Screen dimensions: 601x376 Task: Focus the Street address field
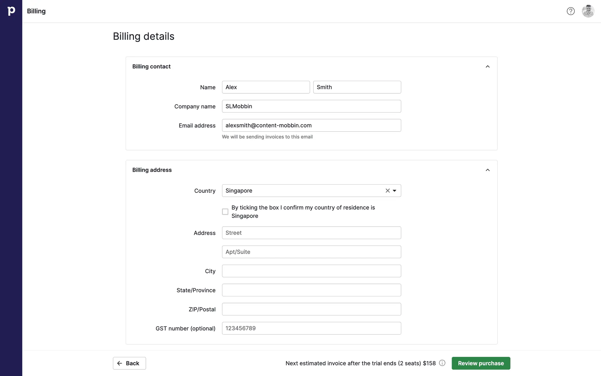coord(311,233)
